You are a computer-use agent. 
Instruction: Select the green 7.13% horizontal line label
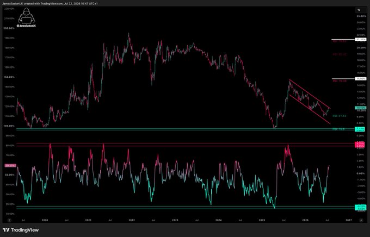(x=360, y=128)
